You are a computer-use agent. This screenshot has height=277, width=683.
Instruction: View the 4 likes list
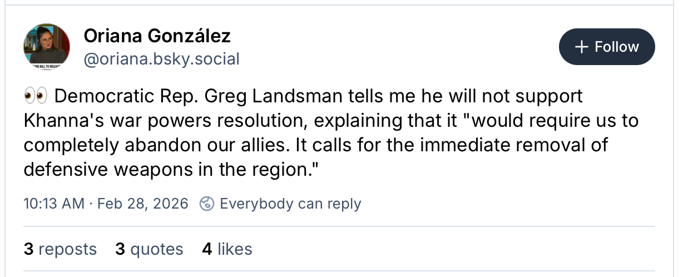[227, 249]
